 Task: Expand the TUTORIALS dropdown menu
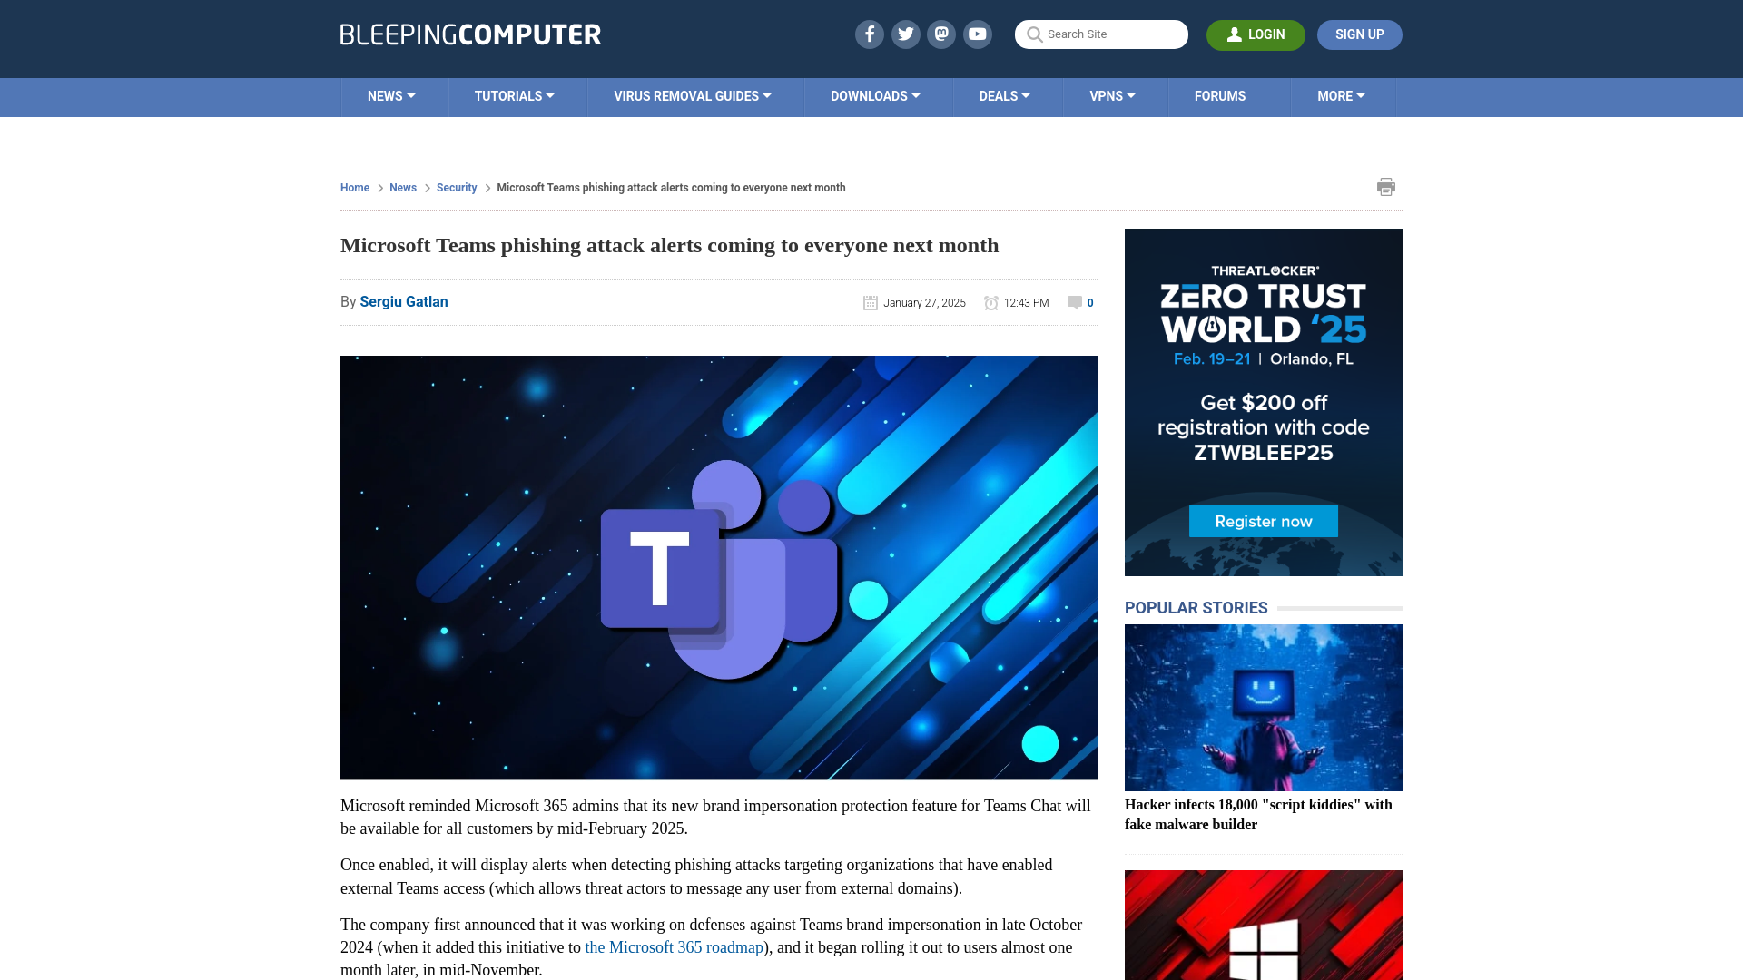tap(514, 95)
